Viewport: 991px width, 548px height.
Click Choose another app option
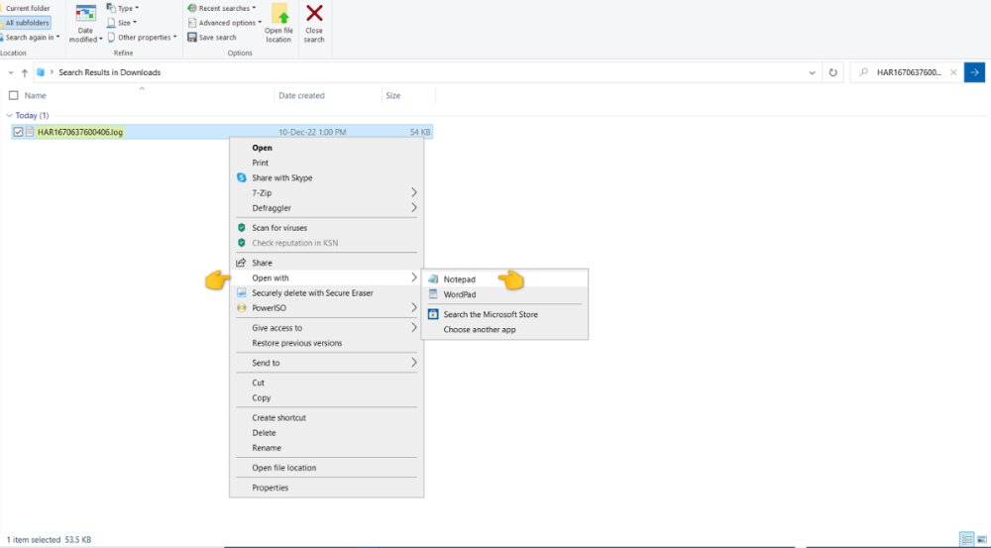pyautogui.click(x=480, y=330)
